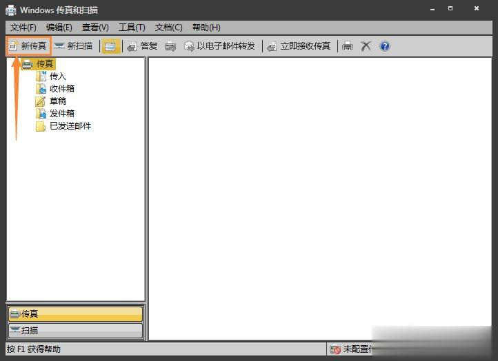
Task: Minimize the Windows 传真和扫描 window
Action: coord(432,10)
